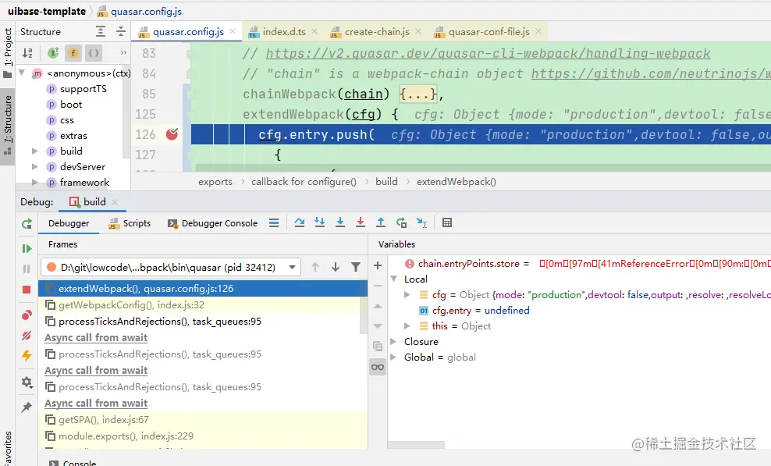The image size is (771, 466).
Task: Show execution point icon
Action: tap(274, 223)
